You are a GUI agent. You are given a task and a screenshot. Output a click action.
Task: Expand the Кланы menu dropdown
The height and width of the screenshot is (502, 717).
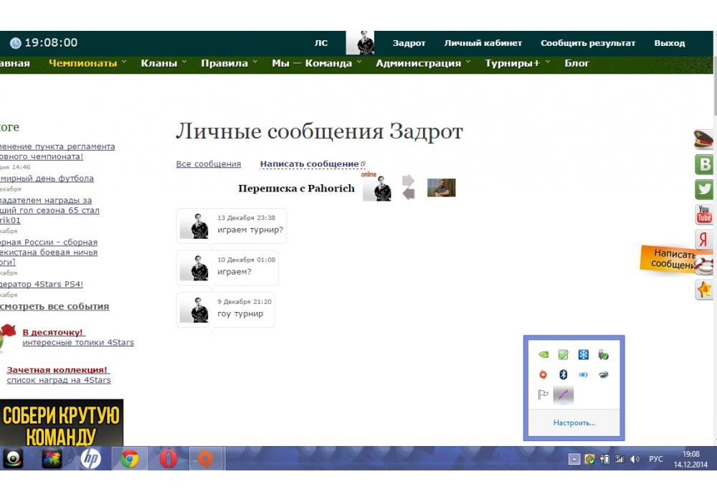tap(159, 63)
